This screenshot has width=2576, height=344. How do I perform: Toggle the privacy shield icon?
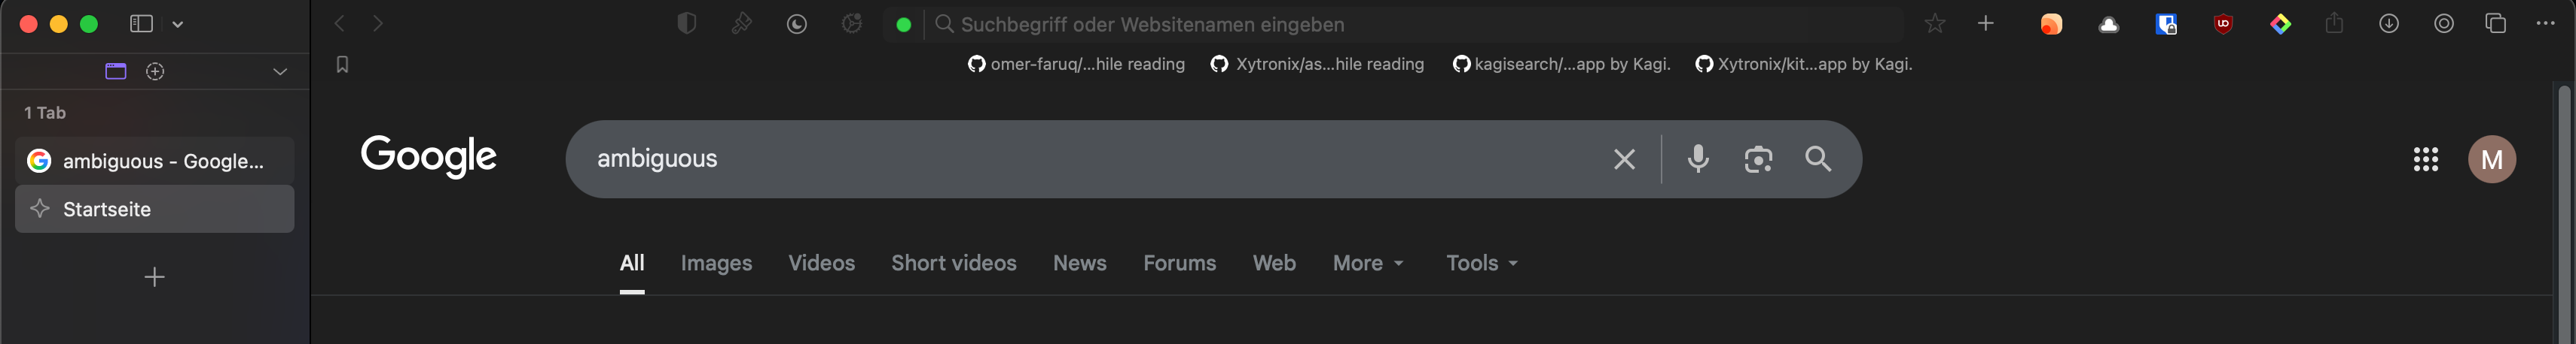point(686,24)
